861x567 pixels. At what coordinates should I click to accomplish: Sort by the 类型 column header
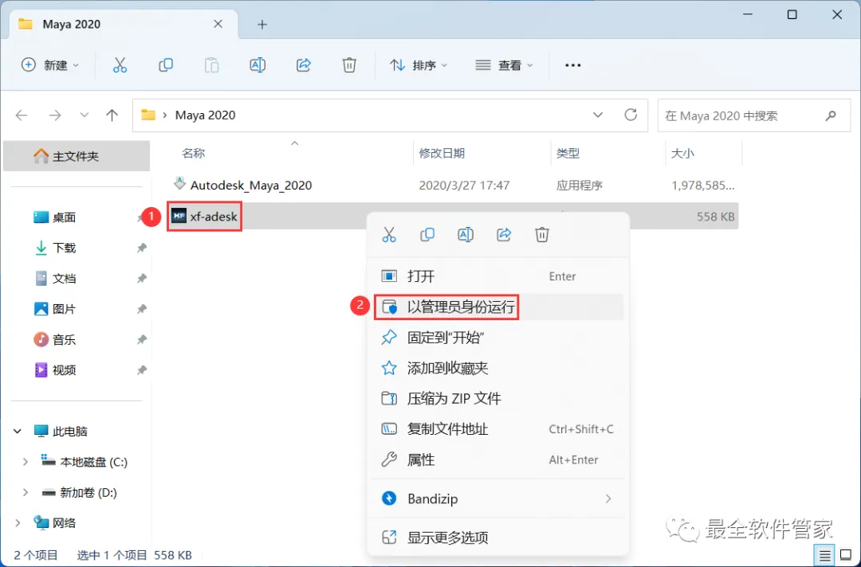coord(568,154)
